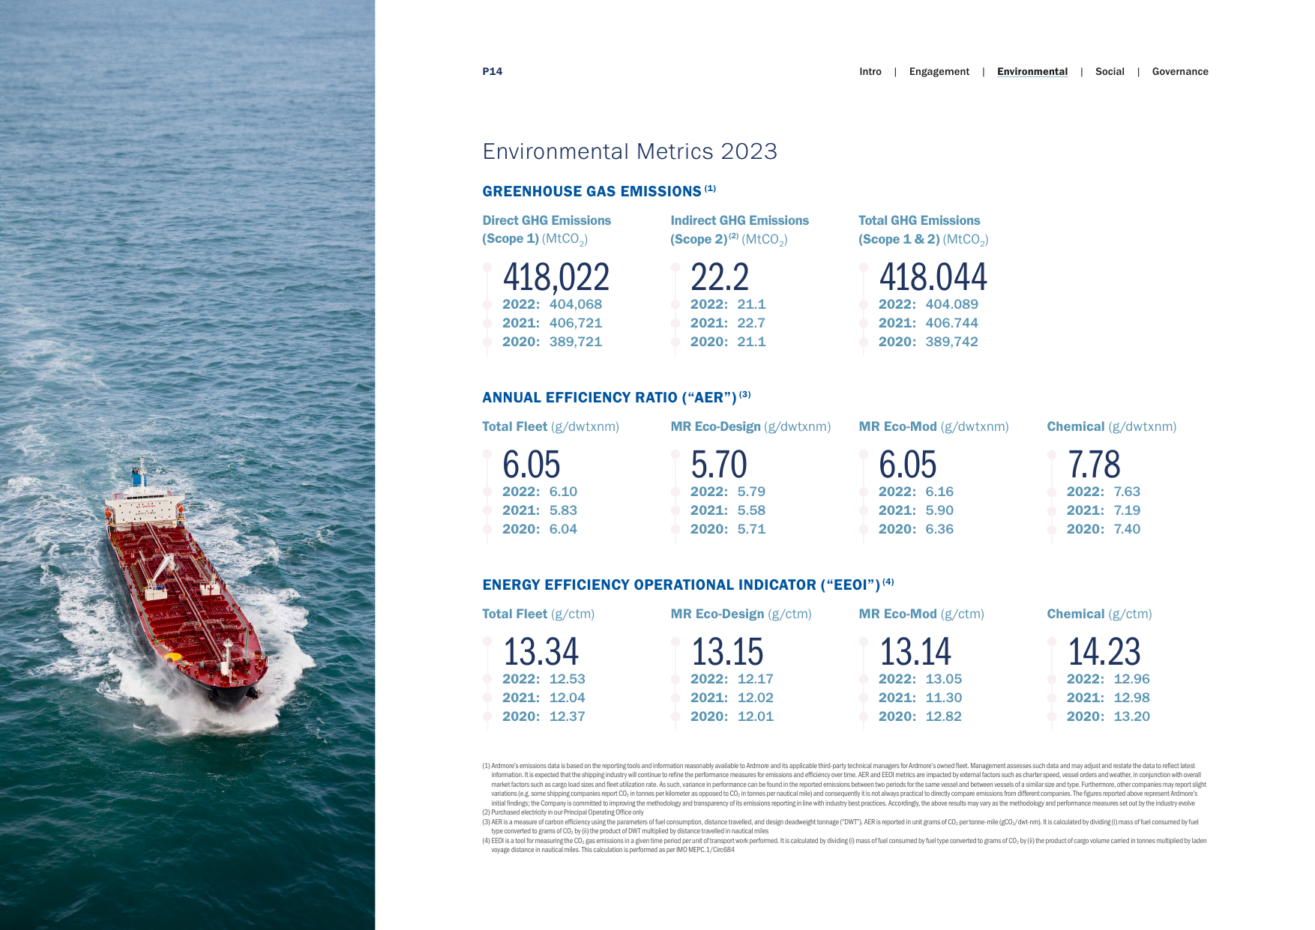Switch to the Governance section

[x=1180, y=72]
